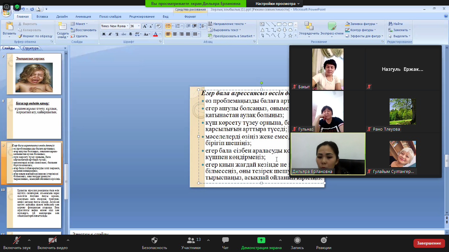Switch to the Вставка ribbon tab
Image resolution: width=449 pixels, height=252 pixels.
point(42,16)
